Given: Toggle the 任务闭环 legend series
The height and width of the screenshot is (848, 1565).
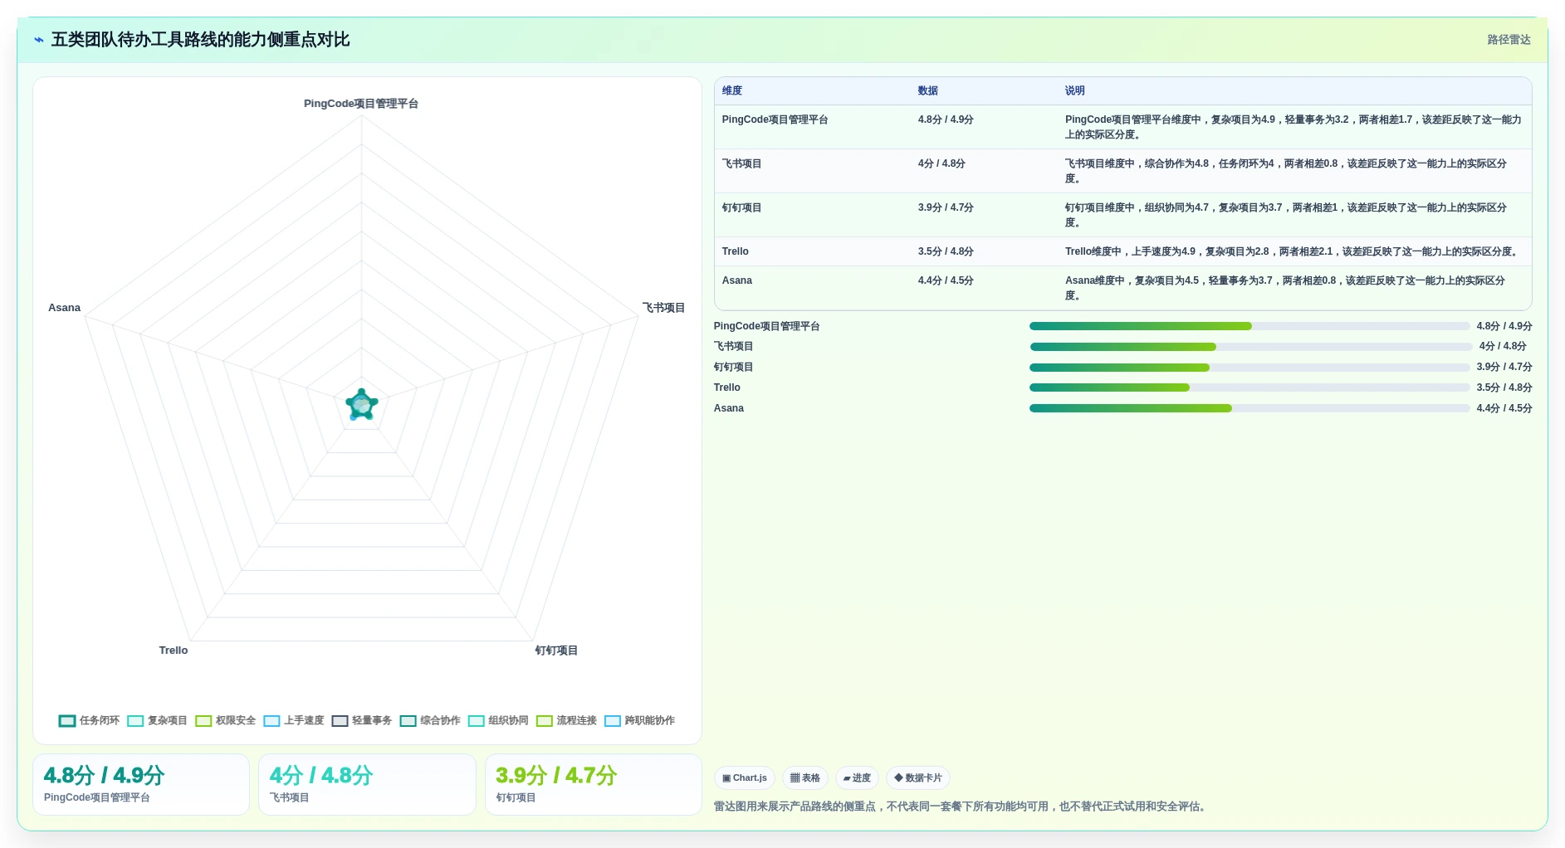Looking at the screenshot, I should click(x=89, y=720).
